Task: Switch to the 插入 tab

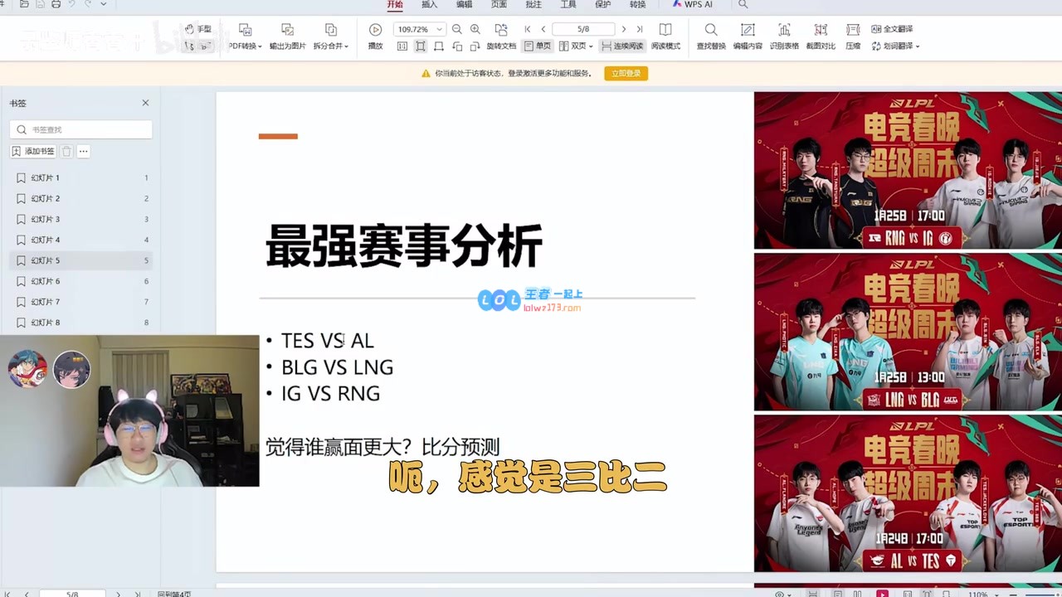Action: click(x=429, y=5)
